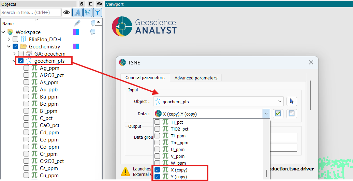Select the CaO_pct row in the tree
Image resolution: width=353 pixels, height=181 pixels.
(x=49, y=125)
